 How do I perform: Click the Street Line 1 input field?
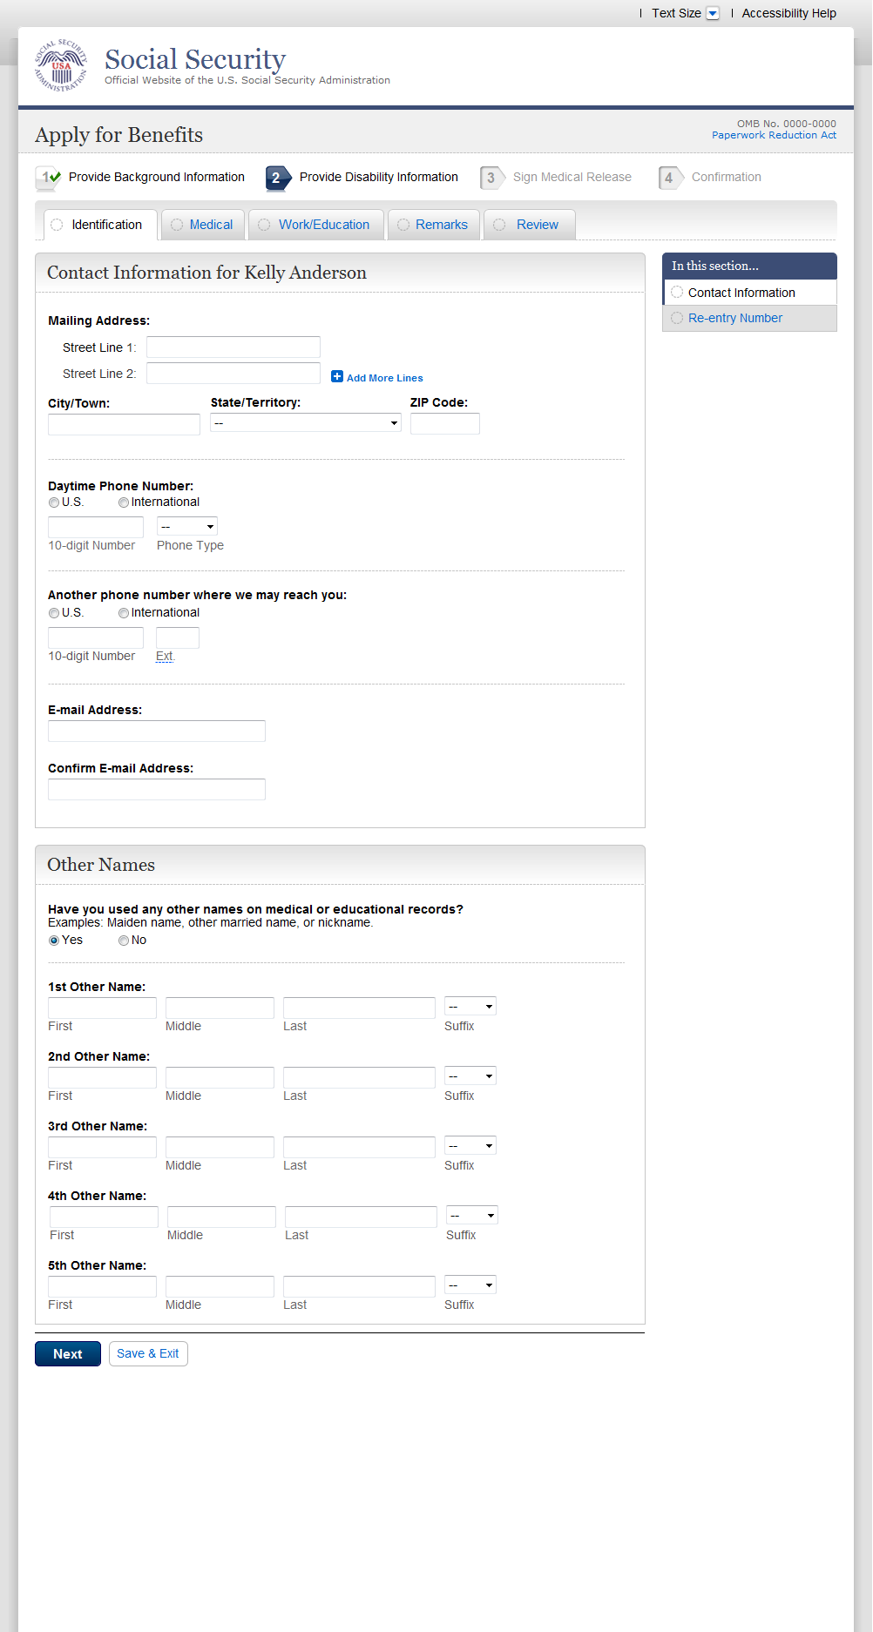(233, 347)
